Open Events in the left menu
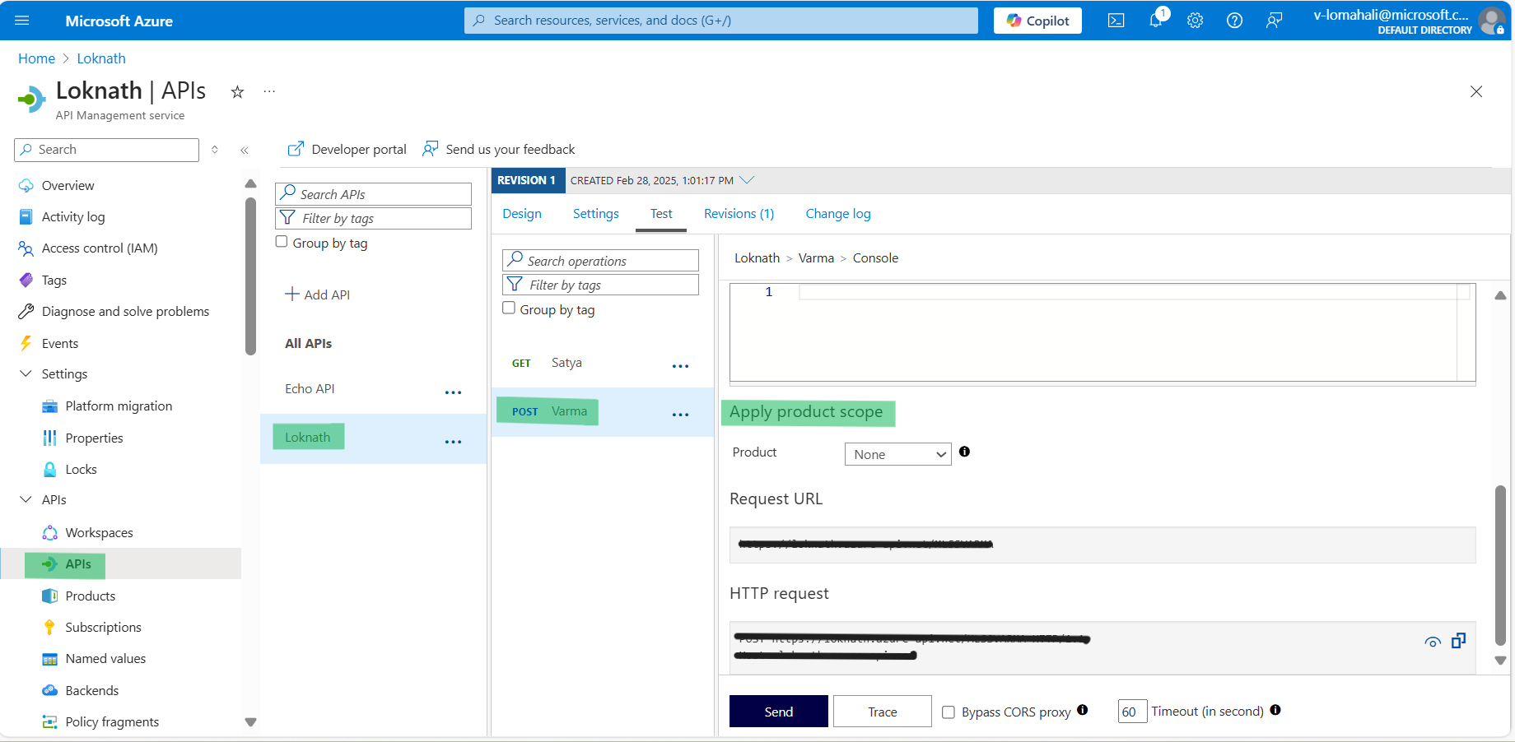 pyautogui.click(x=60, y=344)
